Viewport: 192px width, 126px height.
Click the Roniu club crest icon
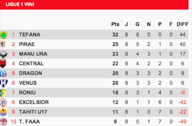point(3,93)
